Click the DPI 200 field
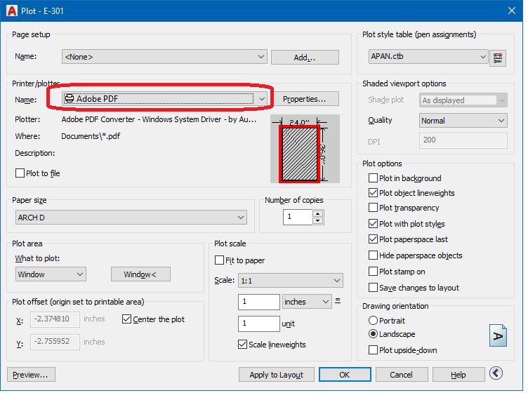The image size is (528, 393). [x=463, y=140]
